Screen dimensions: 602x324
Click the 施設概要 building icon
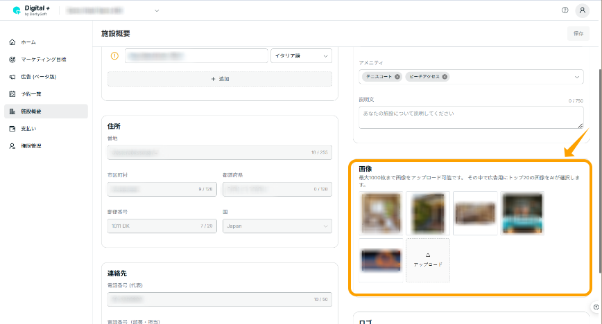coord(12,111)
